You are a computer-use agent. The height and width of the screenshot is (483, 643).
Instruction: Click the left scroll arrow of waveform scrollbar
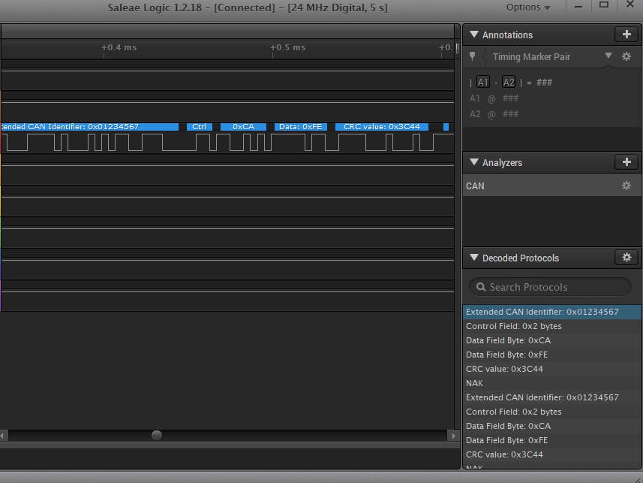pos(4,436)
